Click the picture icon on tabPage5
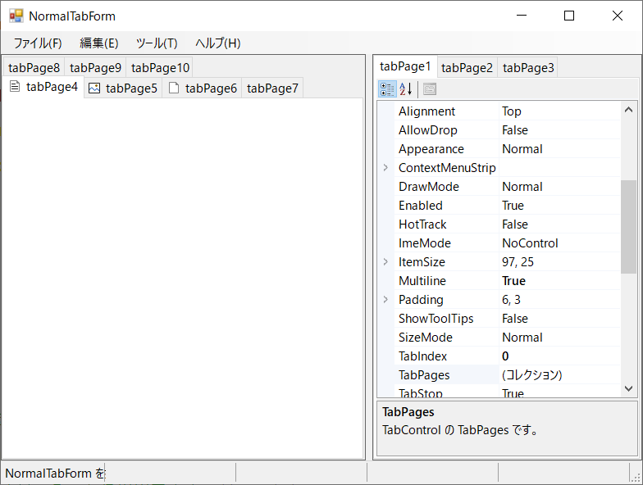Viewport: 643px width, 485px height. (x=94, y=88)
